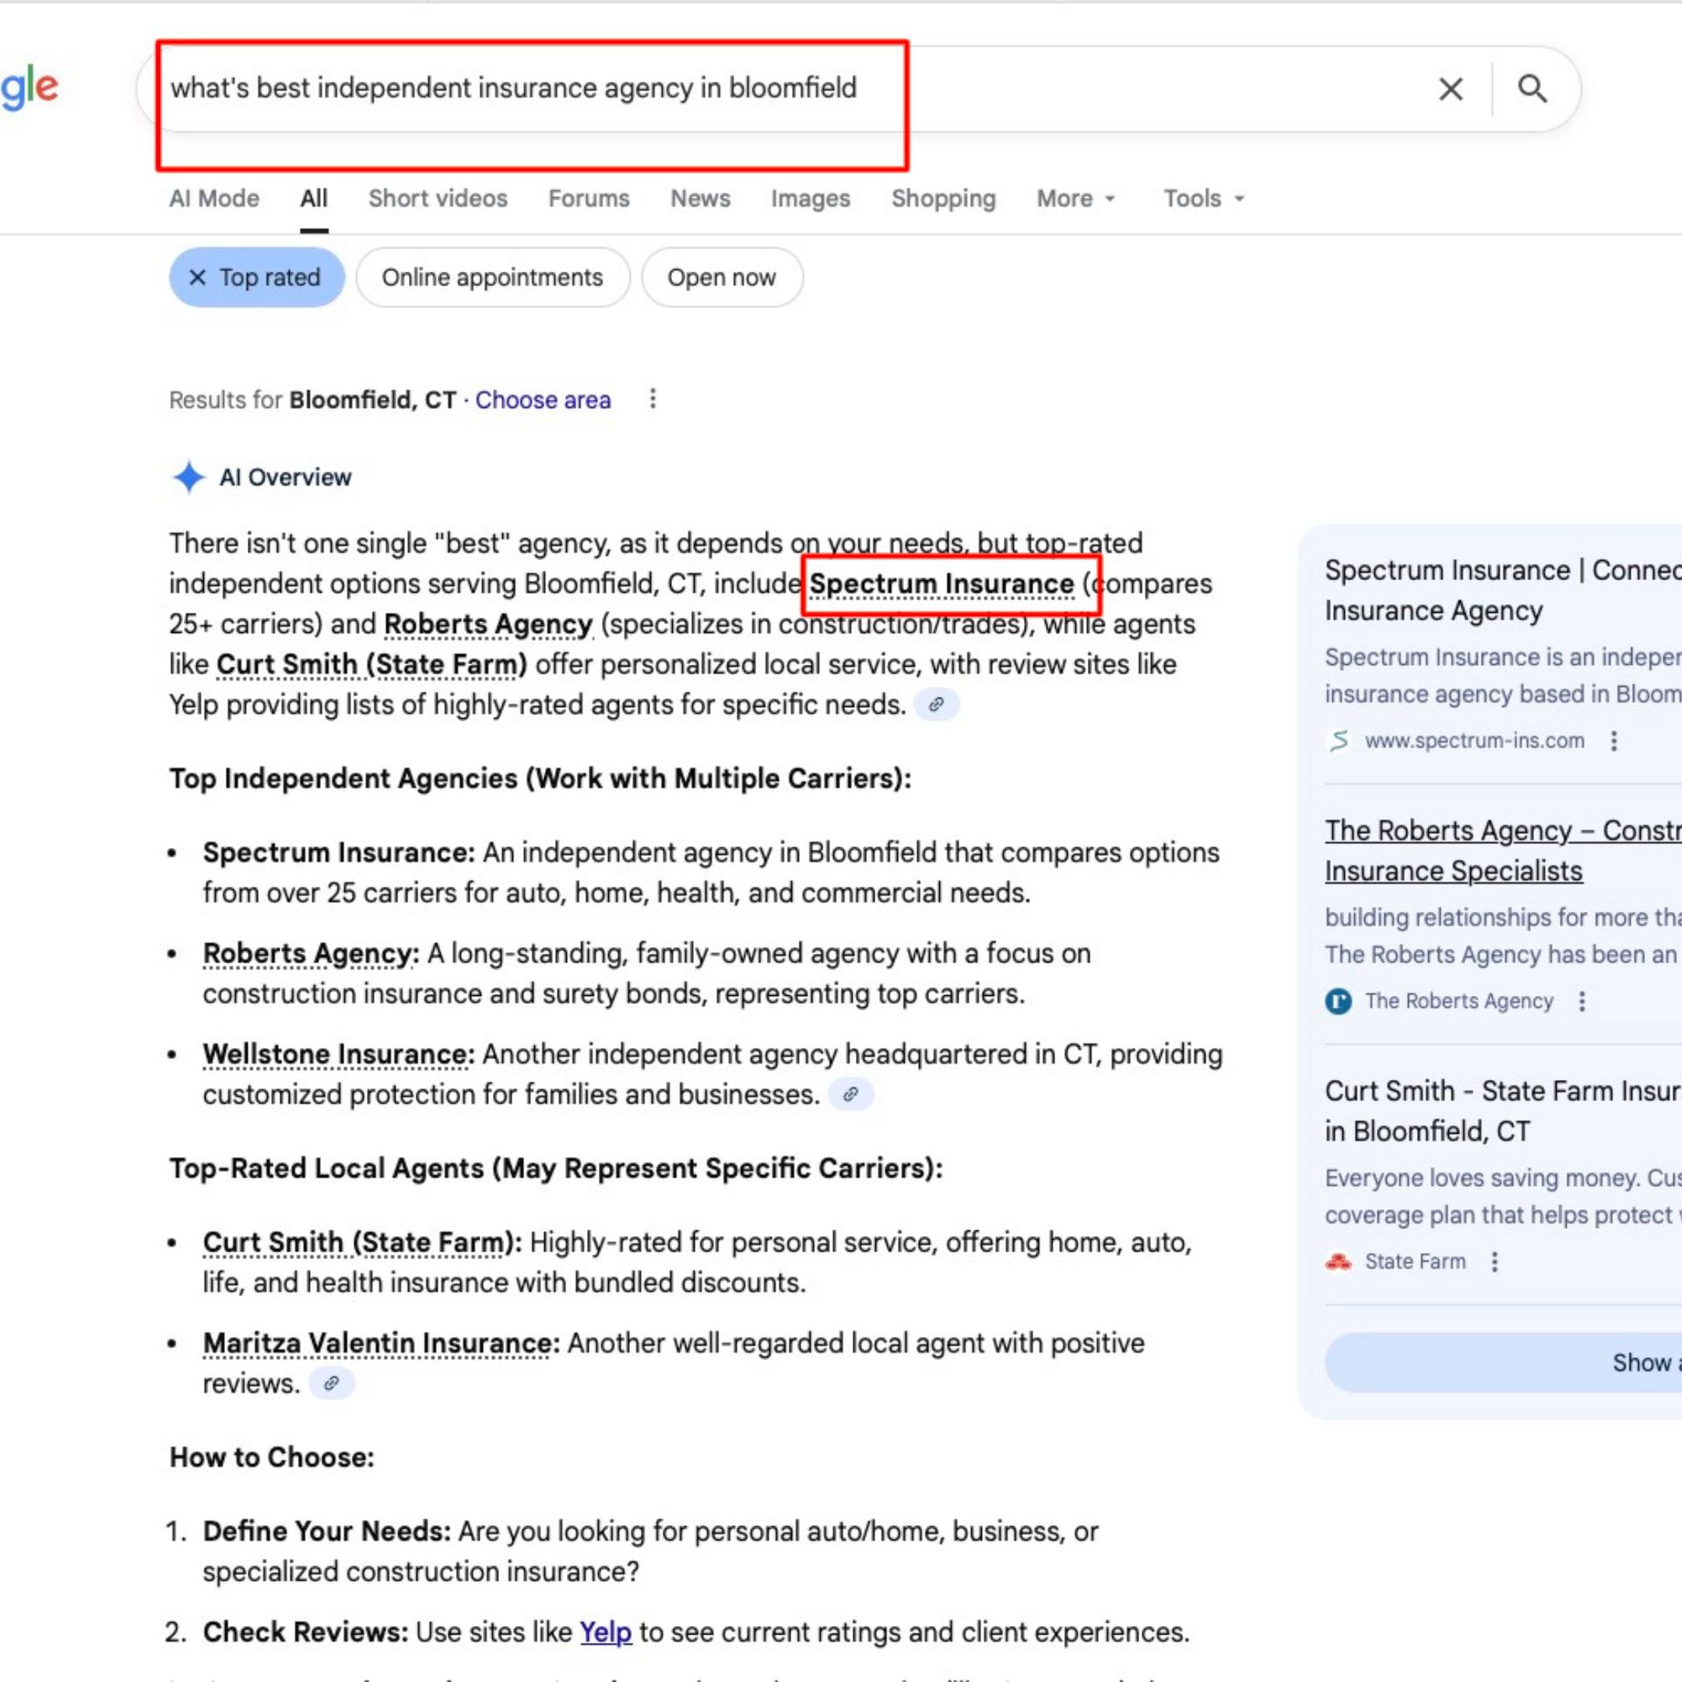Click the State Farm logo icon
Viewport: 1682px width, 1682px height.
(x=1338, y=1261)
